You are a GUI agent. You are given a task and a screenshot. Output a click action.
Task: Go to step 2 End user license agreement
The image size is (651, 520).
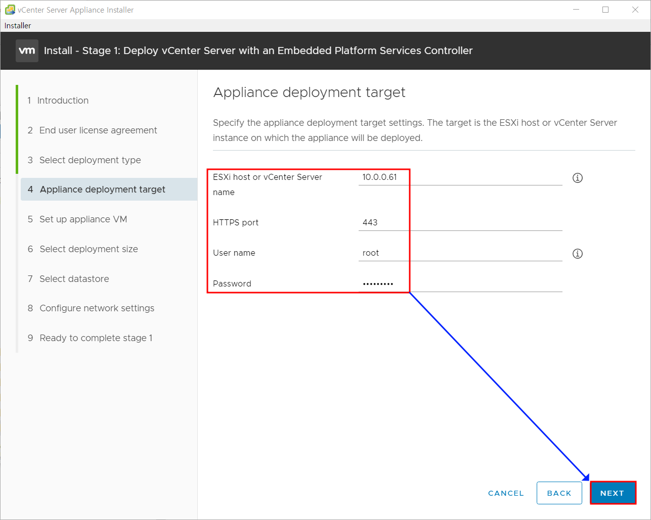click(x=92, y=130)
